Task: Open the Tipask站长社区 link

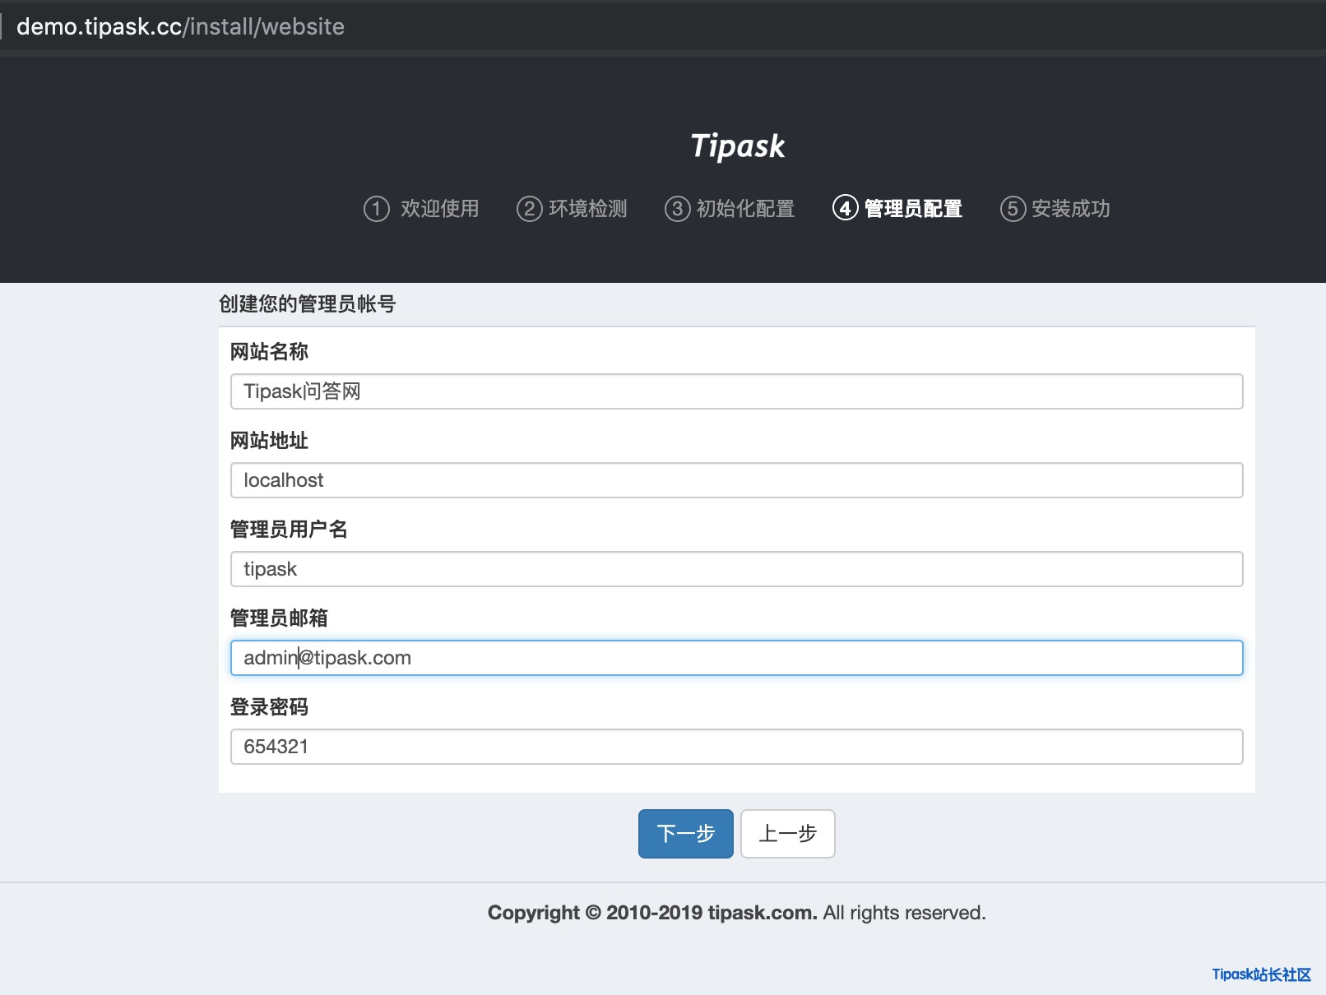Action: tap(1261, 974)
